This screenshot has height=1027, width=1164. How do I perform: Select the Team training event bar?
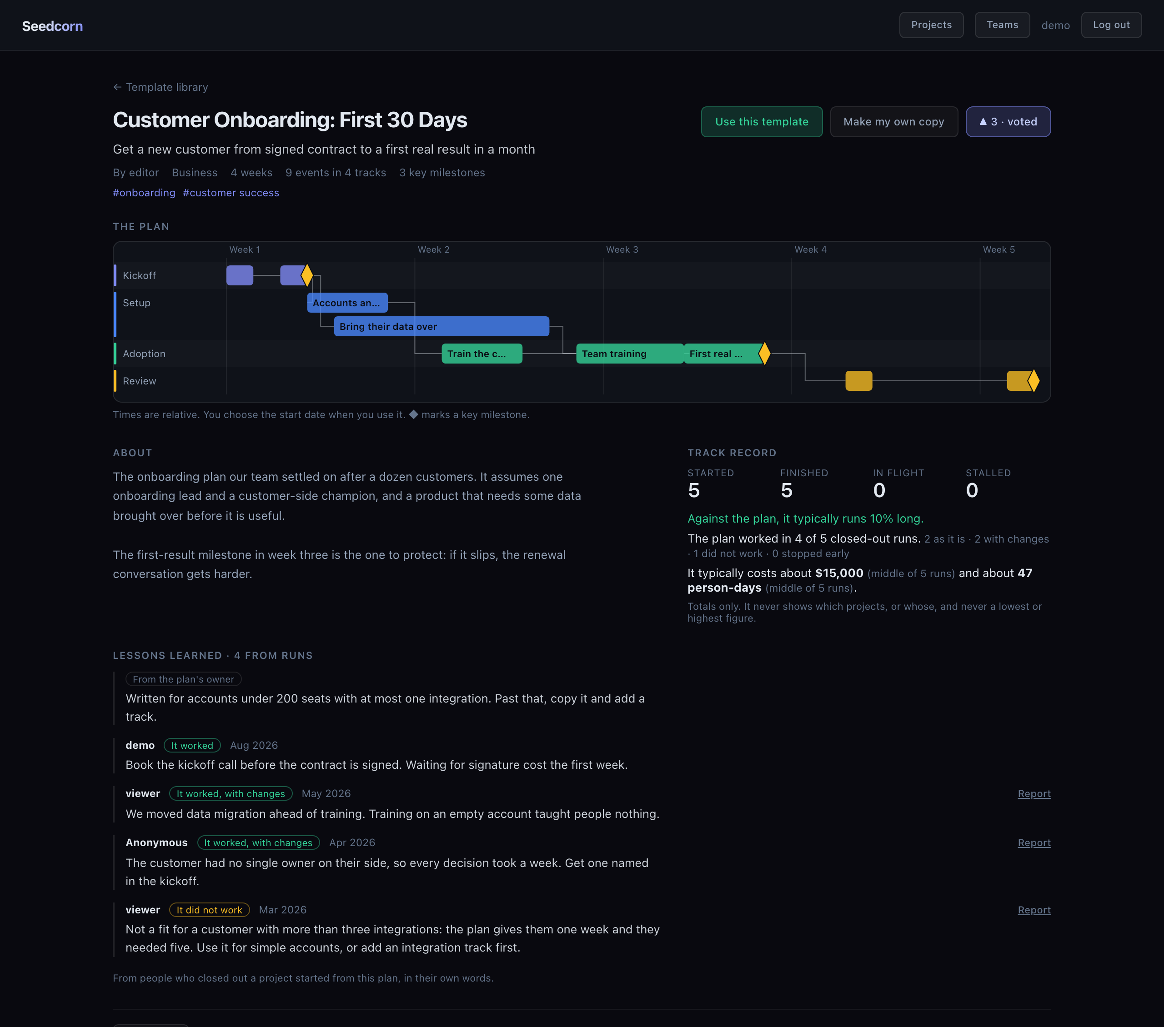click(630, 354)
